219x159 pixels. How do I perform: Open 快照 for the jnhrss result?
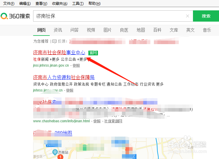pyautogui.click(x=70, y=90)
